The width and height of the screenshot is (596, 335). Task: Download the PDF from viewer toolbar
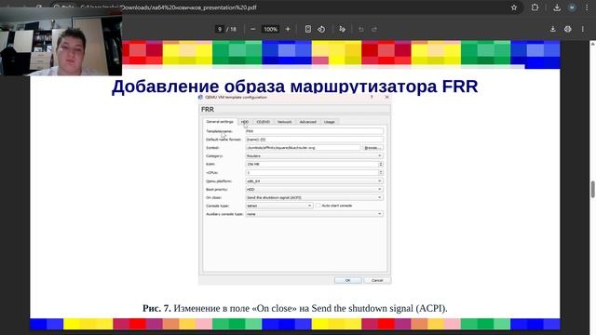[x=552, y=29]
